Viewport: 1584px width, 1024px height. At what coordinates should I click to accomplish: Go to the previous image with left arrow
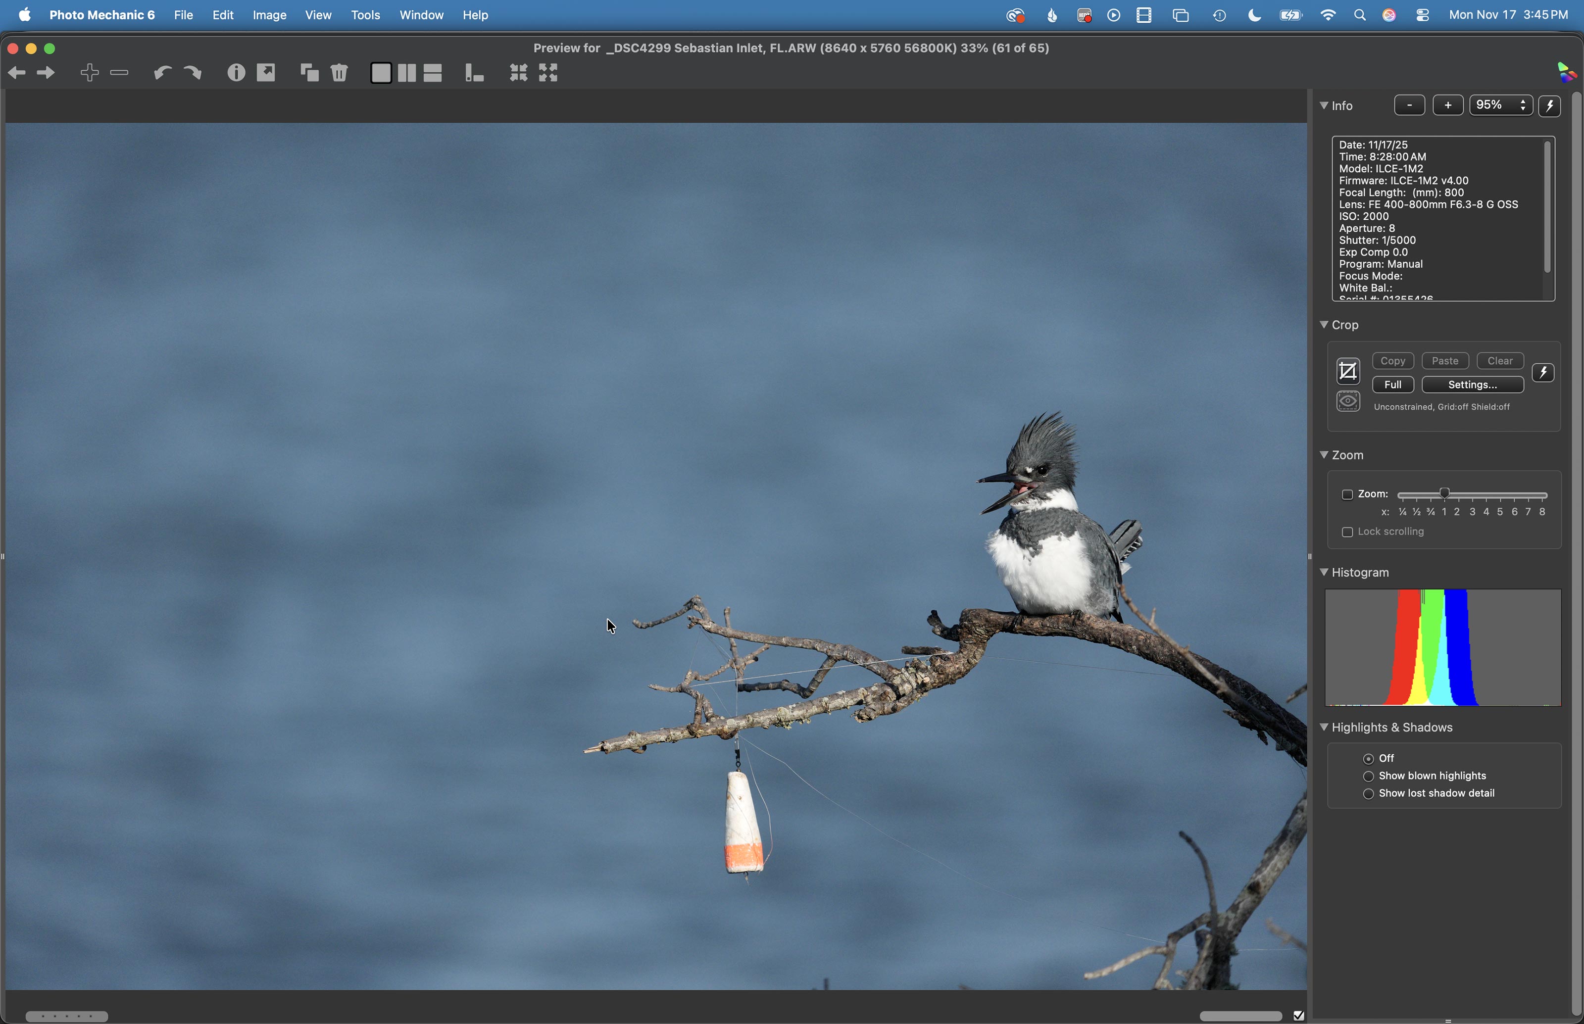(17, 73)
